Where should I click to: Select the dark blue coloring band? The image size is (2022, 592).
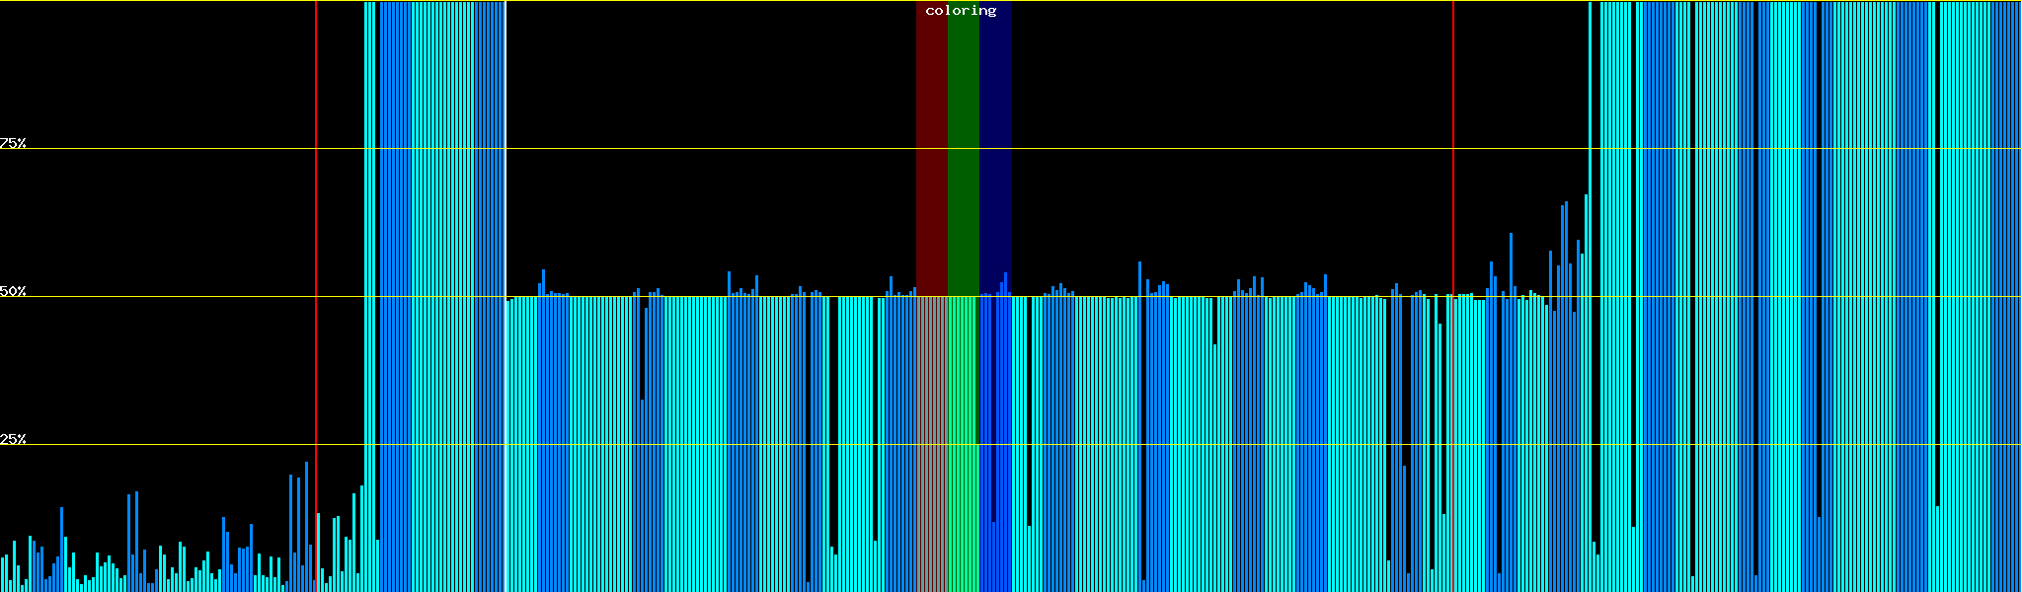pyautogui.click(x=995, y=148)
